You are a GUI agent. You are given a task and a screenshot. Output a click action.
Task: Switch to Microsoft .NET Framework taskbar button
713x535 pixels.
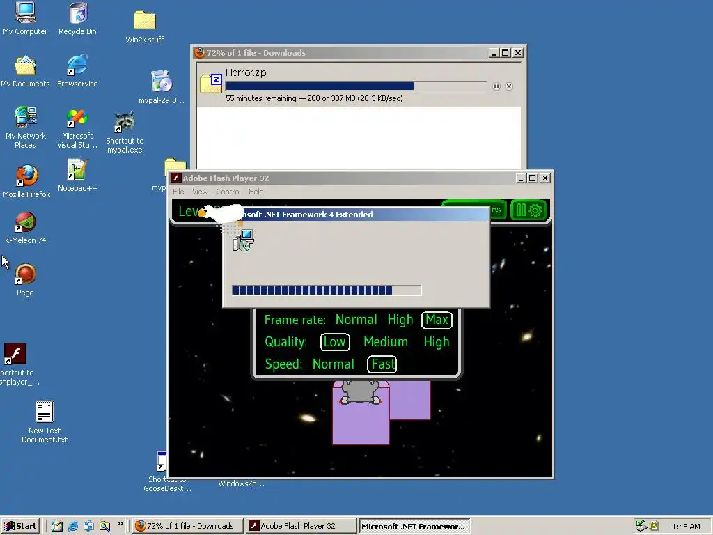coord(414,527)
